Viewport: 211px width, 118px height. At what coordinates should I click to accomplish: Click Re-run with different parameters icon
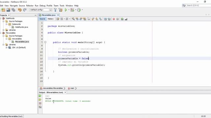coord(40,100)
